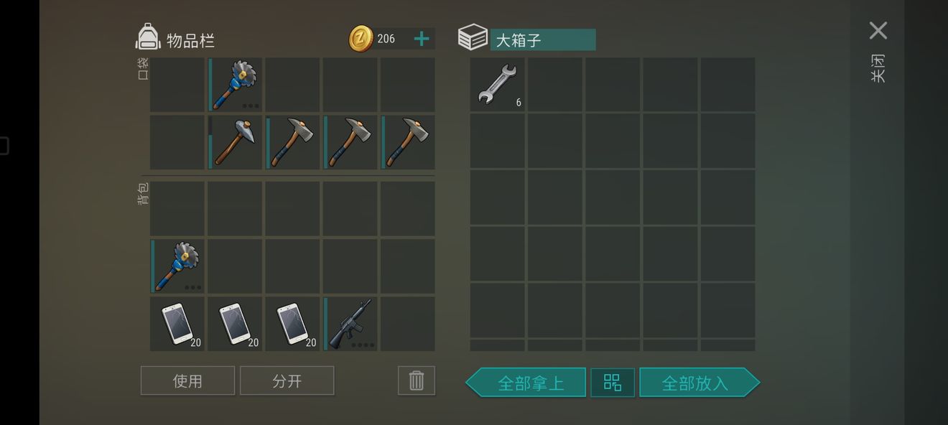Image resolution: width=948 pixels, height=425 pixels.
Task: Select the first hammer in the pocket row
Action: click(235, 142)
